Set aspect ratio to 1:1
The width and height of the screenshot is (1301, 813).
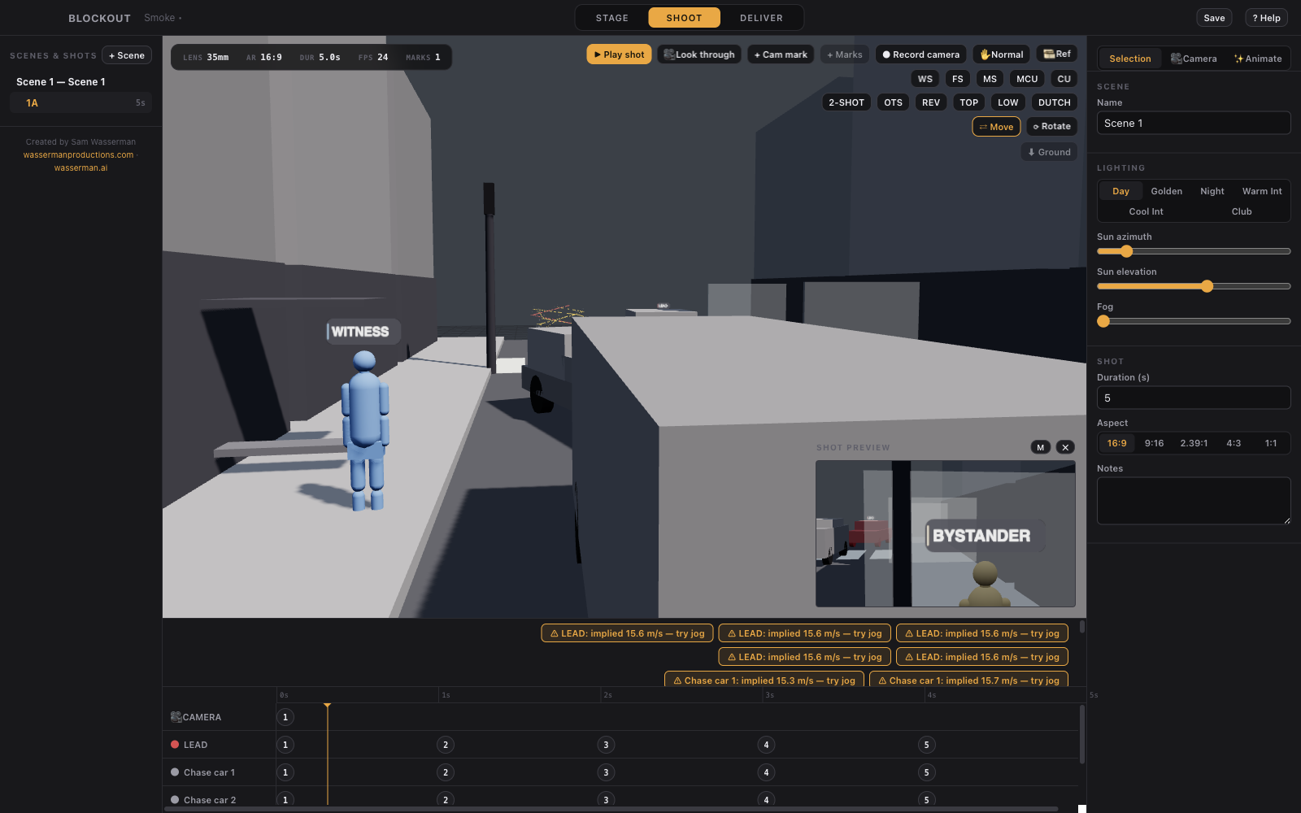click(x=1270, y=443)
